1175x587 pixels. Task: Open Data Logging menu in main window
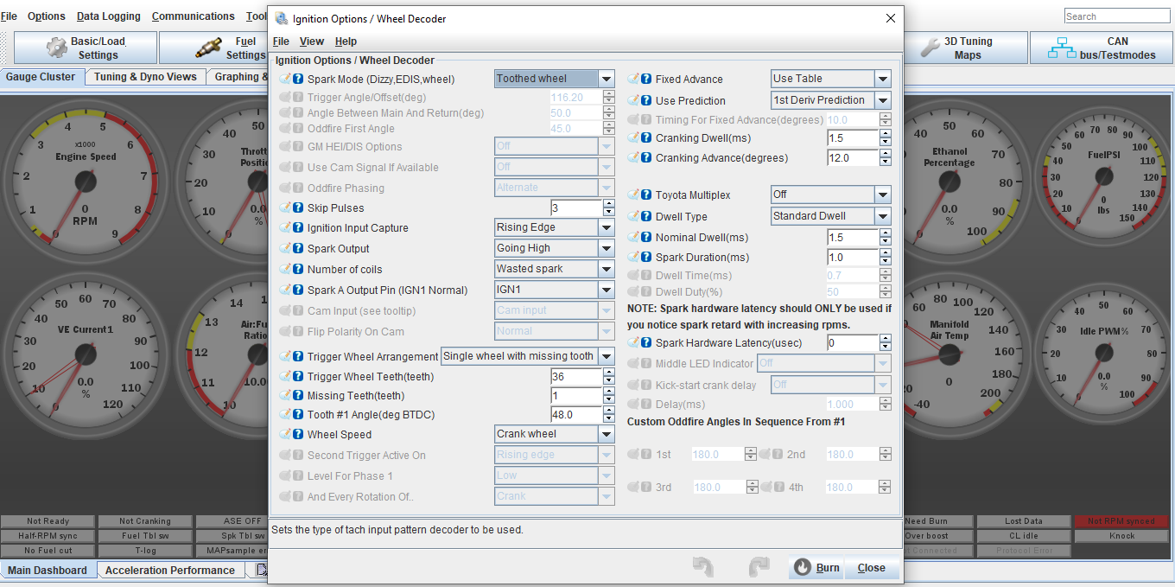[108, 16]
